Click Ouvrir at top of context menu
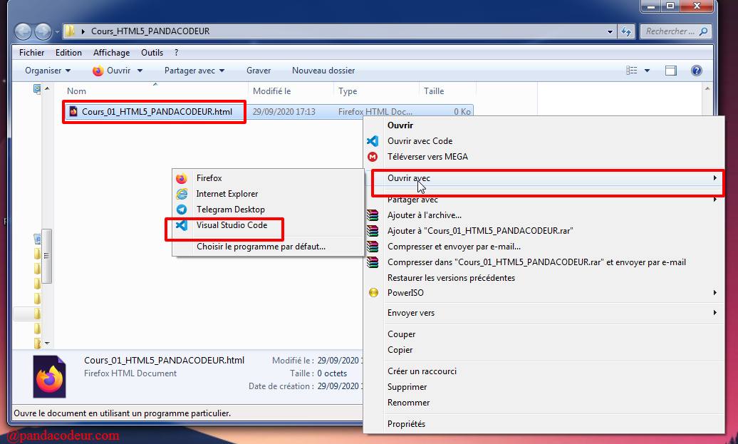This screenshot has height=444, width=738. 400,125
